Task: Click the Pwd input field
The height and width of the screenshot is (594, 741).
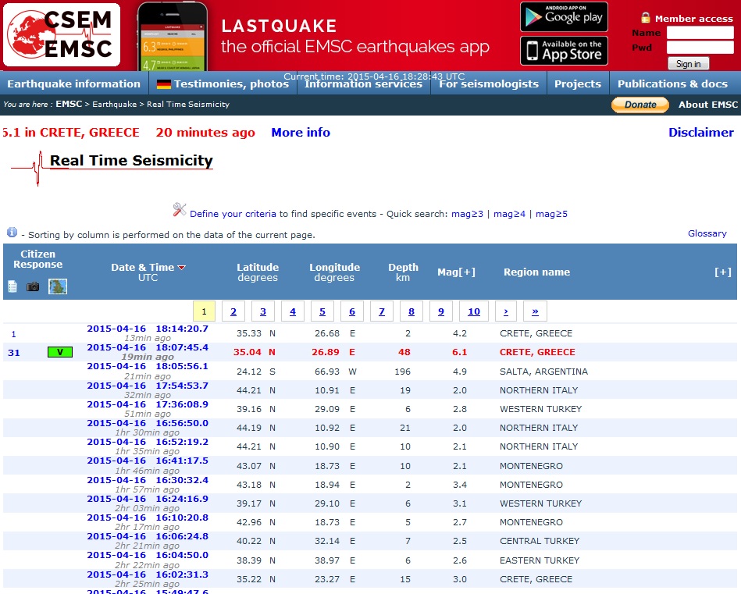Action: pyautogui.click(x=700, y=48)
